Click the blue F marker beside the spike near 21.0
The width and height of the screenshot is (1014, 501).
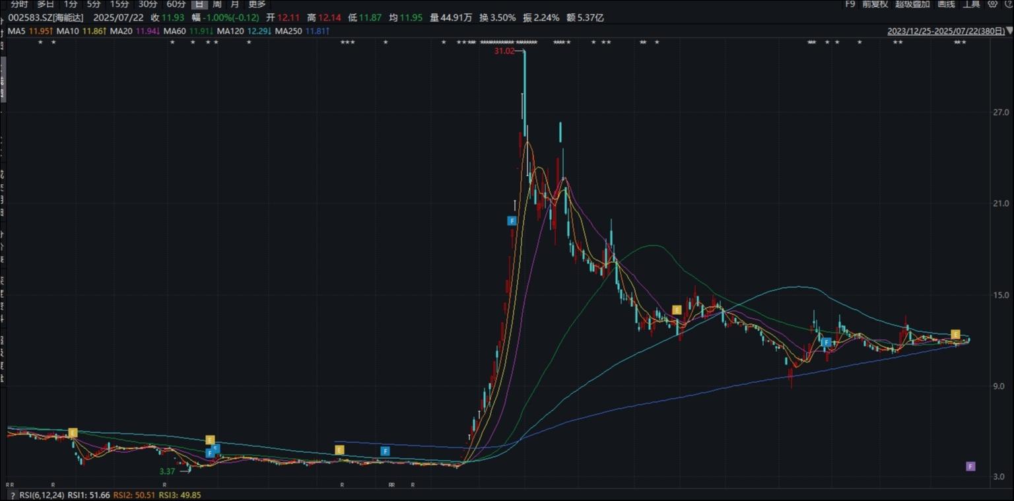512,220
